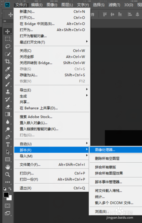This screenshot has width=142, height=223.
Task: Select the History Brush tool
Action: tap(8, 99)
